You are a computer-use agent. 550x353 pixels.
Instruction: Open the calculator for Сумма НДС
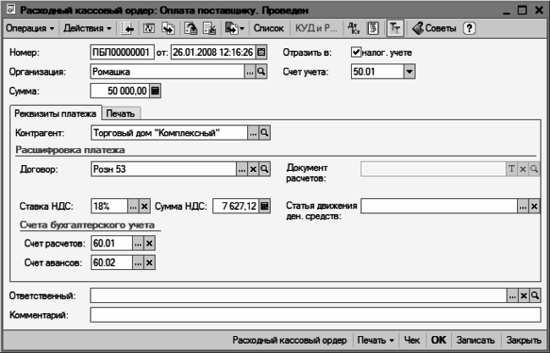tap(265, 206)
